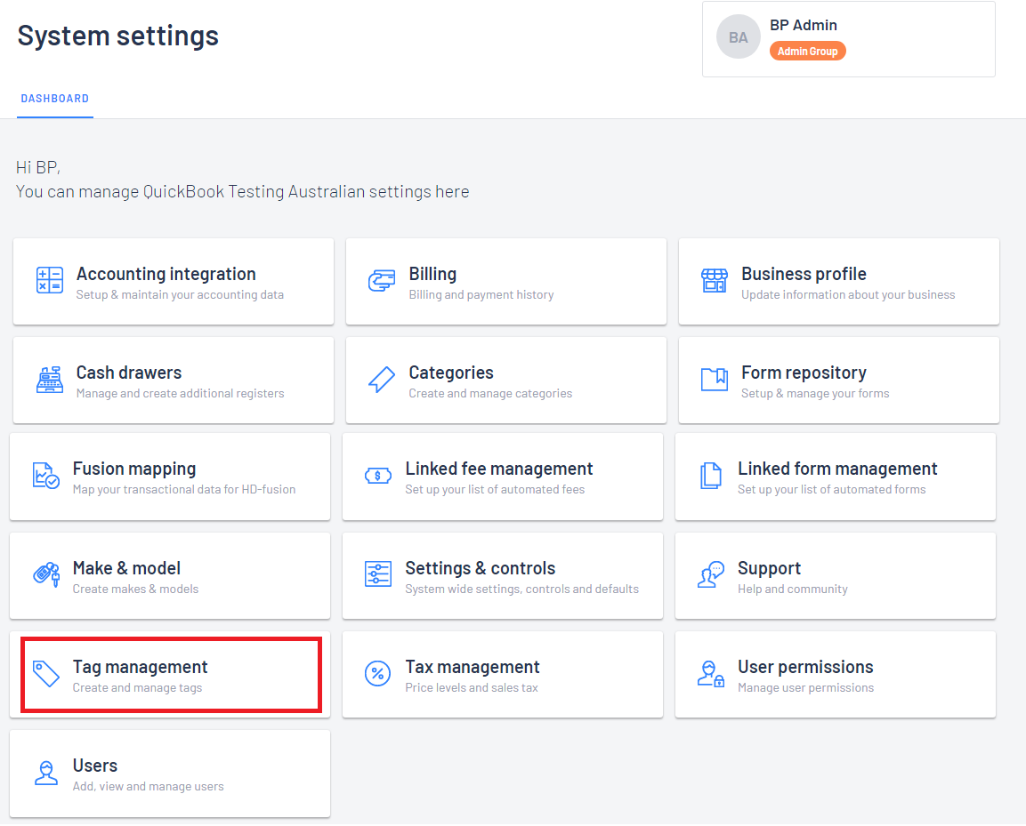This screenshot has width=1026, height=826.
Task: Click 'Setup & manage your forms' text
Action: click(x=815, y=394)
